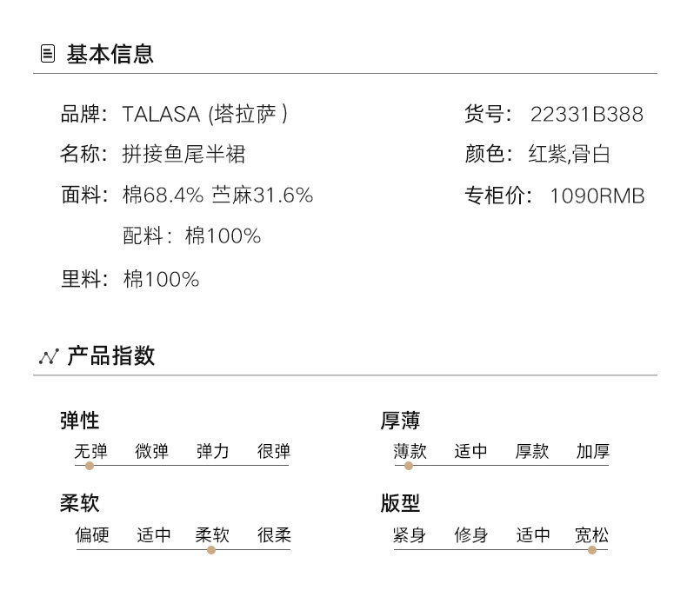Image resolution: width=687 pixels, height=597 pixels.
Task: Select the 很柔 softness label
Action: click(x=273, y=534)
